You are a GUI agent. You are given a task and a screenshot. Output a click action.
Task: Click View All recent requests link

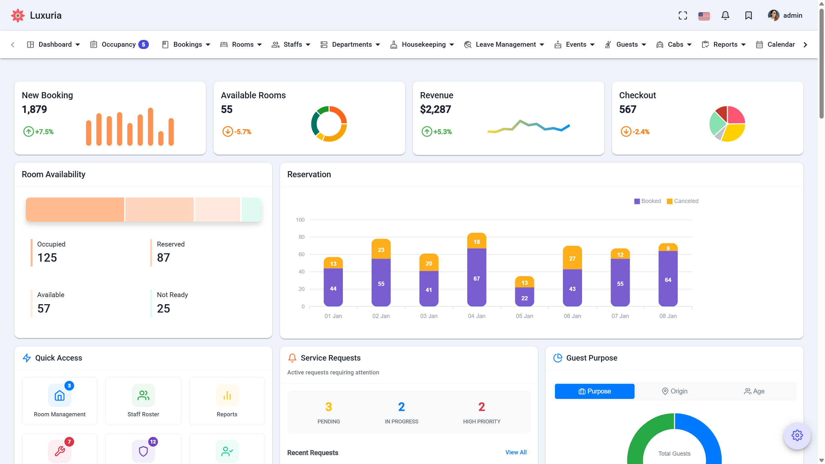click(516, 452)
